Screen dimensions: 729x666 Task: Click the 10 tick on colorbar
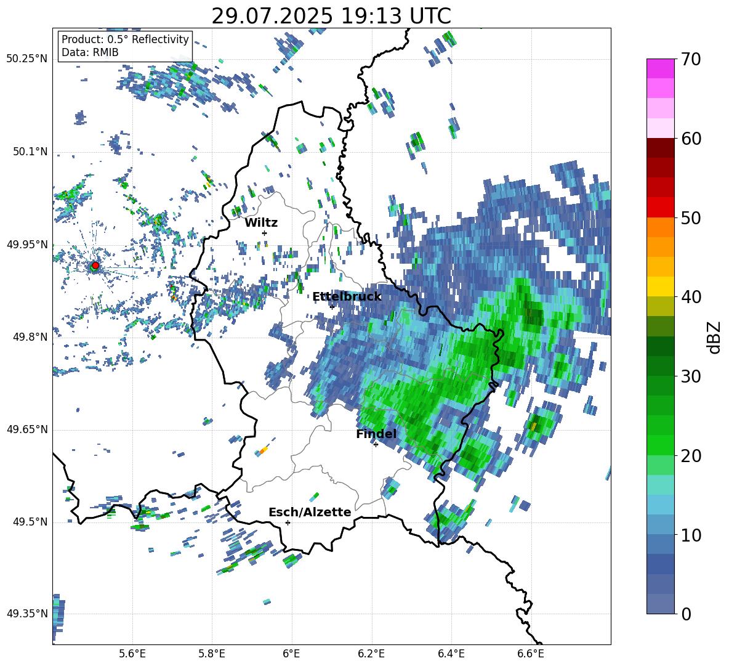691,535
